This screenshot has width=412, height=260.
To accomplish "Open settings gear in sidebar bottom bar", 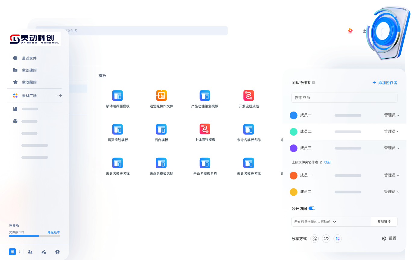I will (x=57, y=252).
